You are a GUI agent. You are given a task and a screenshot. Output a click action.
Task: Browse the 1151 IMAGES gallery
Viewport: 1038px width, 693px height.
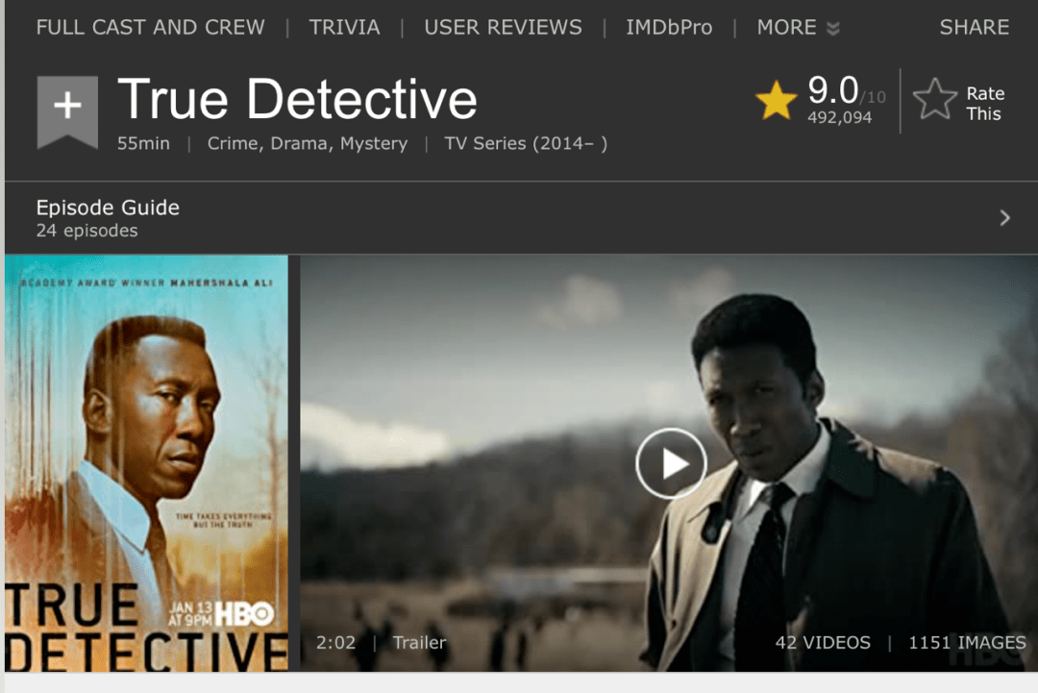tap(967, 643)
